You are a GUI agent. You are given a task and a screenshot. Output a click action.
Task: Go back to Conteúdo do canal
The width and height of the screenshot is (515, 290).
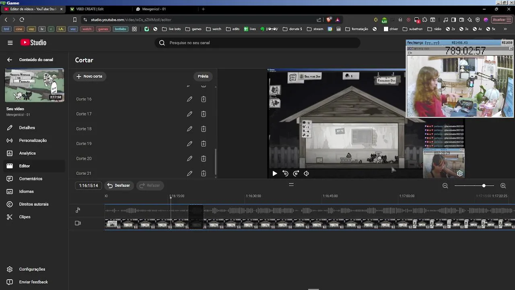click(x=10, y=60)
